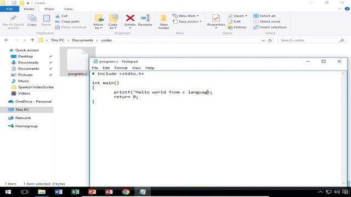Refresh the codes folder
The width and height of the screenshot is (351, 197).
[x=270, y=40]
